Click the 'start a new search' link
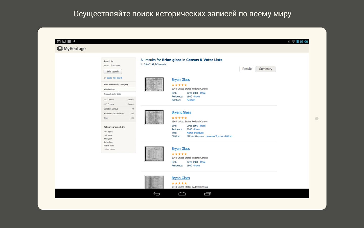364x228 pixels. [x=115, y=78]
